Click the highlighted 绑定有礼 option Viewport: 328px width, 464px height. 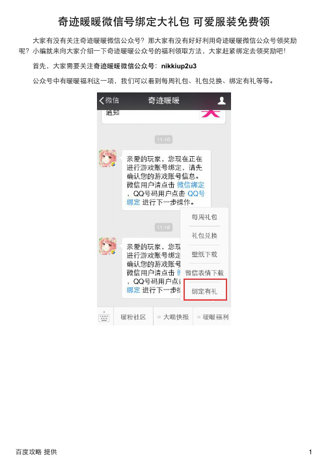point(205,290)
